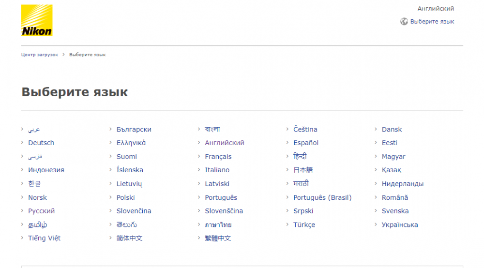The height and width of the screenshot is (268, 484).
Task: Choose Български language
Action: click(134, 130)
